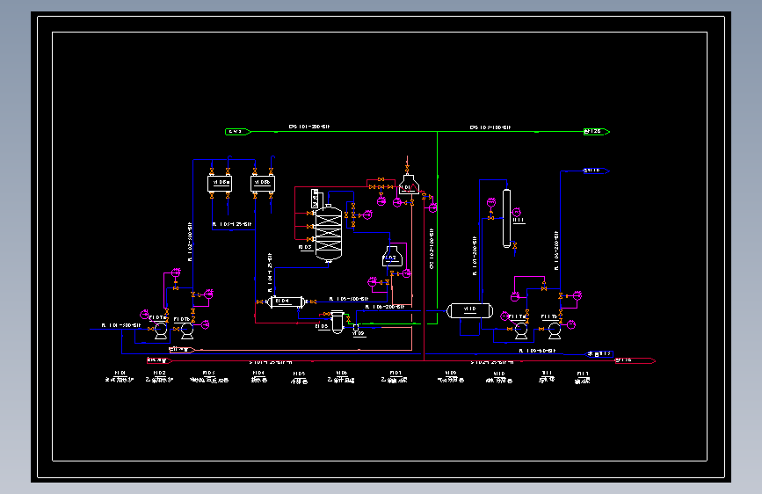Click the green off-page flag at left of header

pos(238,132)
